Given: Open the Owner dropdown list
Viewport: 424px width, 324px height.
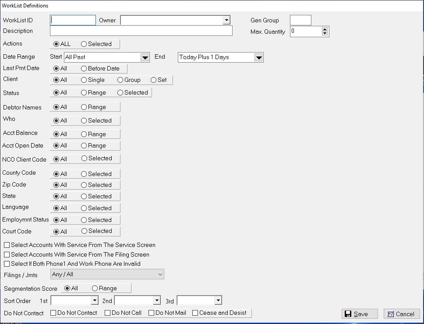Looking at the screenshot, I should (226, 20).
